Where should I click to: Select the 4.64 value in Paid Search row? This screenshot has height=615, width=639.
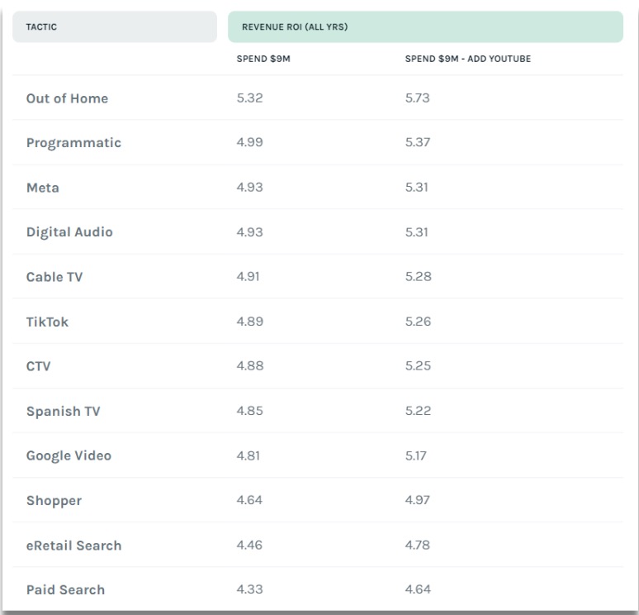pyautogui.click(x=418, y=589)
